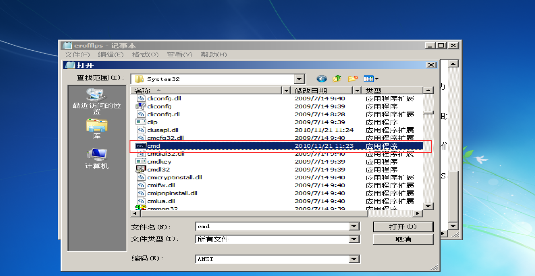Screen dimensions: 535x276
Task: Select the clusapi.dll file icon
Action: tap(141, 130)
